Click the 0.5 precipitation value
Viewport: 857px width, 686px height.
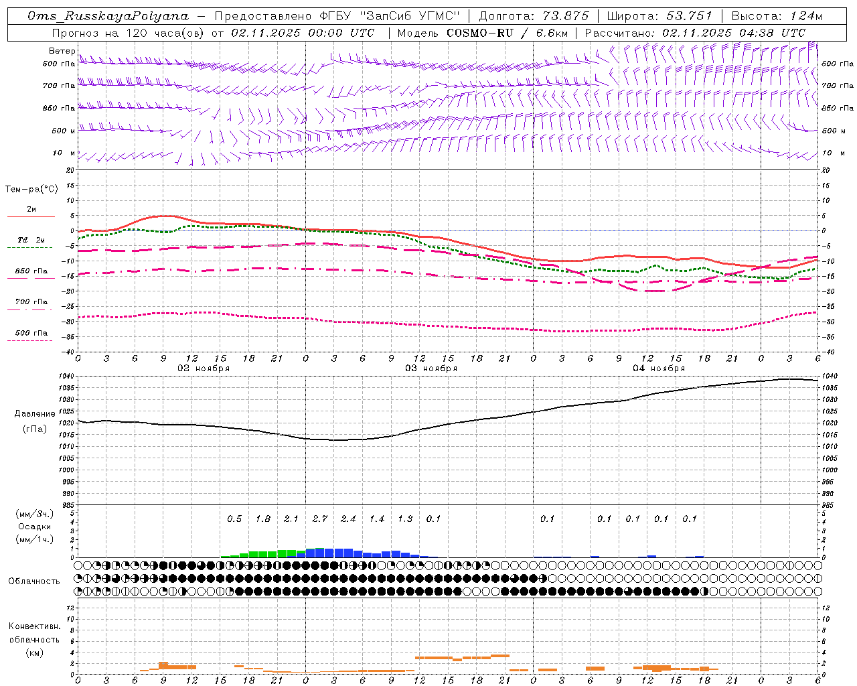[234, 519]
